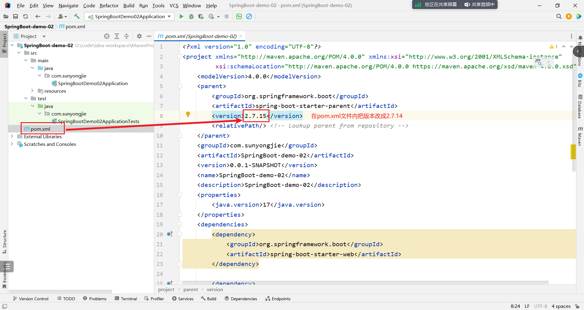Viewport: 584px width, 310px height.
Task: Open Endpoints tool window
Action: 278,299
